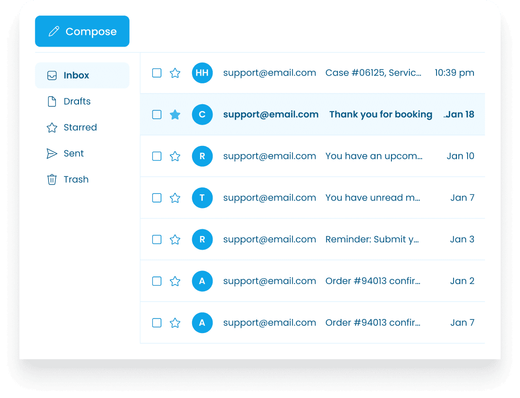Screen dimensions: 520x398
Task: Click the T sender avatar
Action: (x=202, y=198)
